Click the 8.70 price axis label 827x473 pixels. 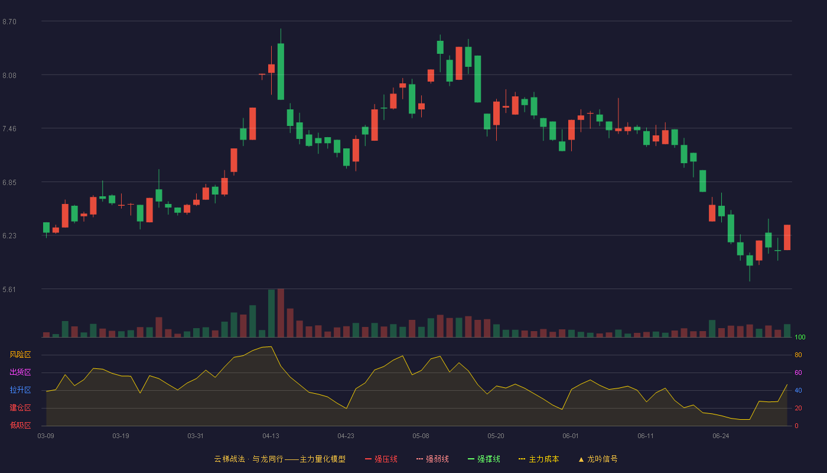click(x=9, y=22)
